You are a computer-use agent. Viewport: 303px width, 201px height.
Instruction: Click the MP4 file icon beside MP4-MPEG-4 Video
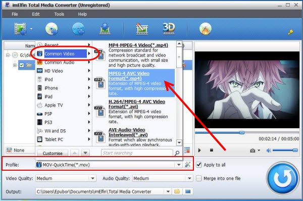(x=100, y=55)
